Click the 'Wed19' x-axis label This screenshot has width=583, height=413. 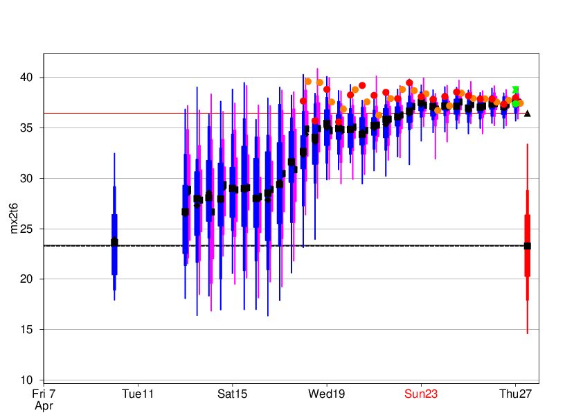click(x=326, y=394)
